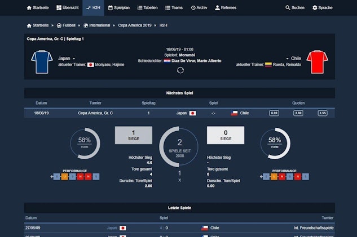
Task: Click the Japan flag in Nächstes Spiel row
Action: [193, 113]
